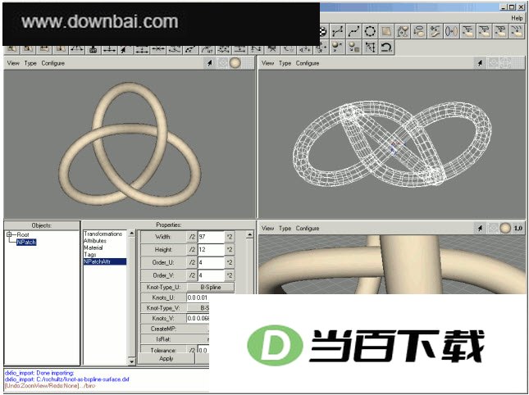This screenshot has width=529, height=395.
Task: Halve Order_U with its /2 button
Action: coord(192,262)
